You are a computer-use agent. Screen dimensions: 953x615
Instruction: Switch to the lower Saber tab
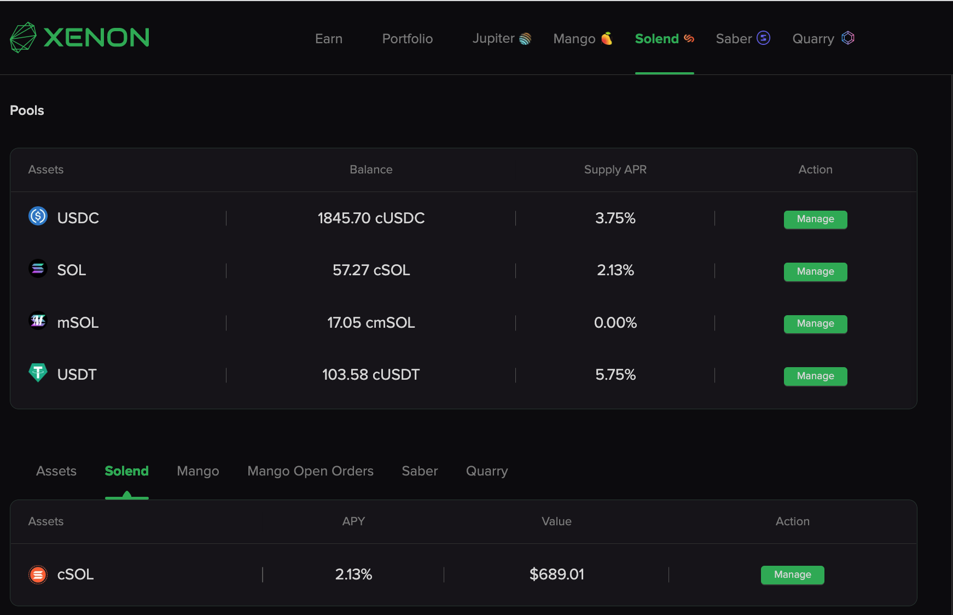[x=420, y=471]
